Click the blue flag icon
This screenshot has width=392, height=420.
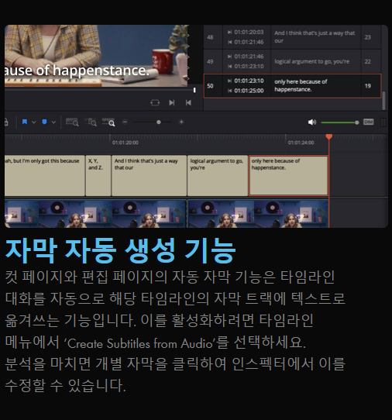tap(25, 122)
